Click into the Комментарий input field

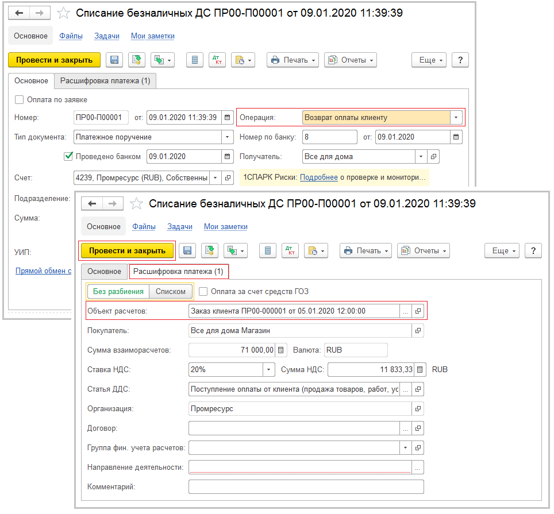coord(305,486)
